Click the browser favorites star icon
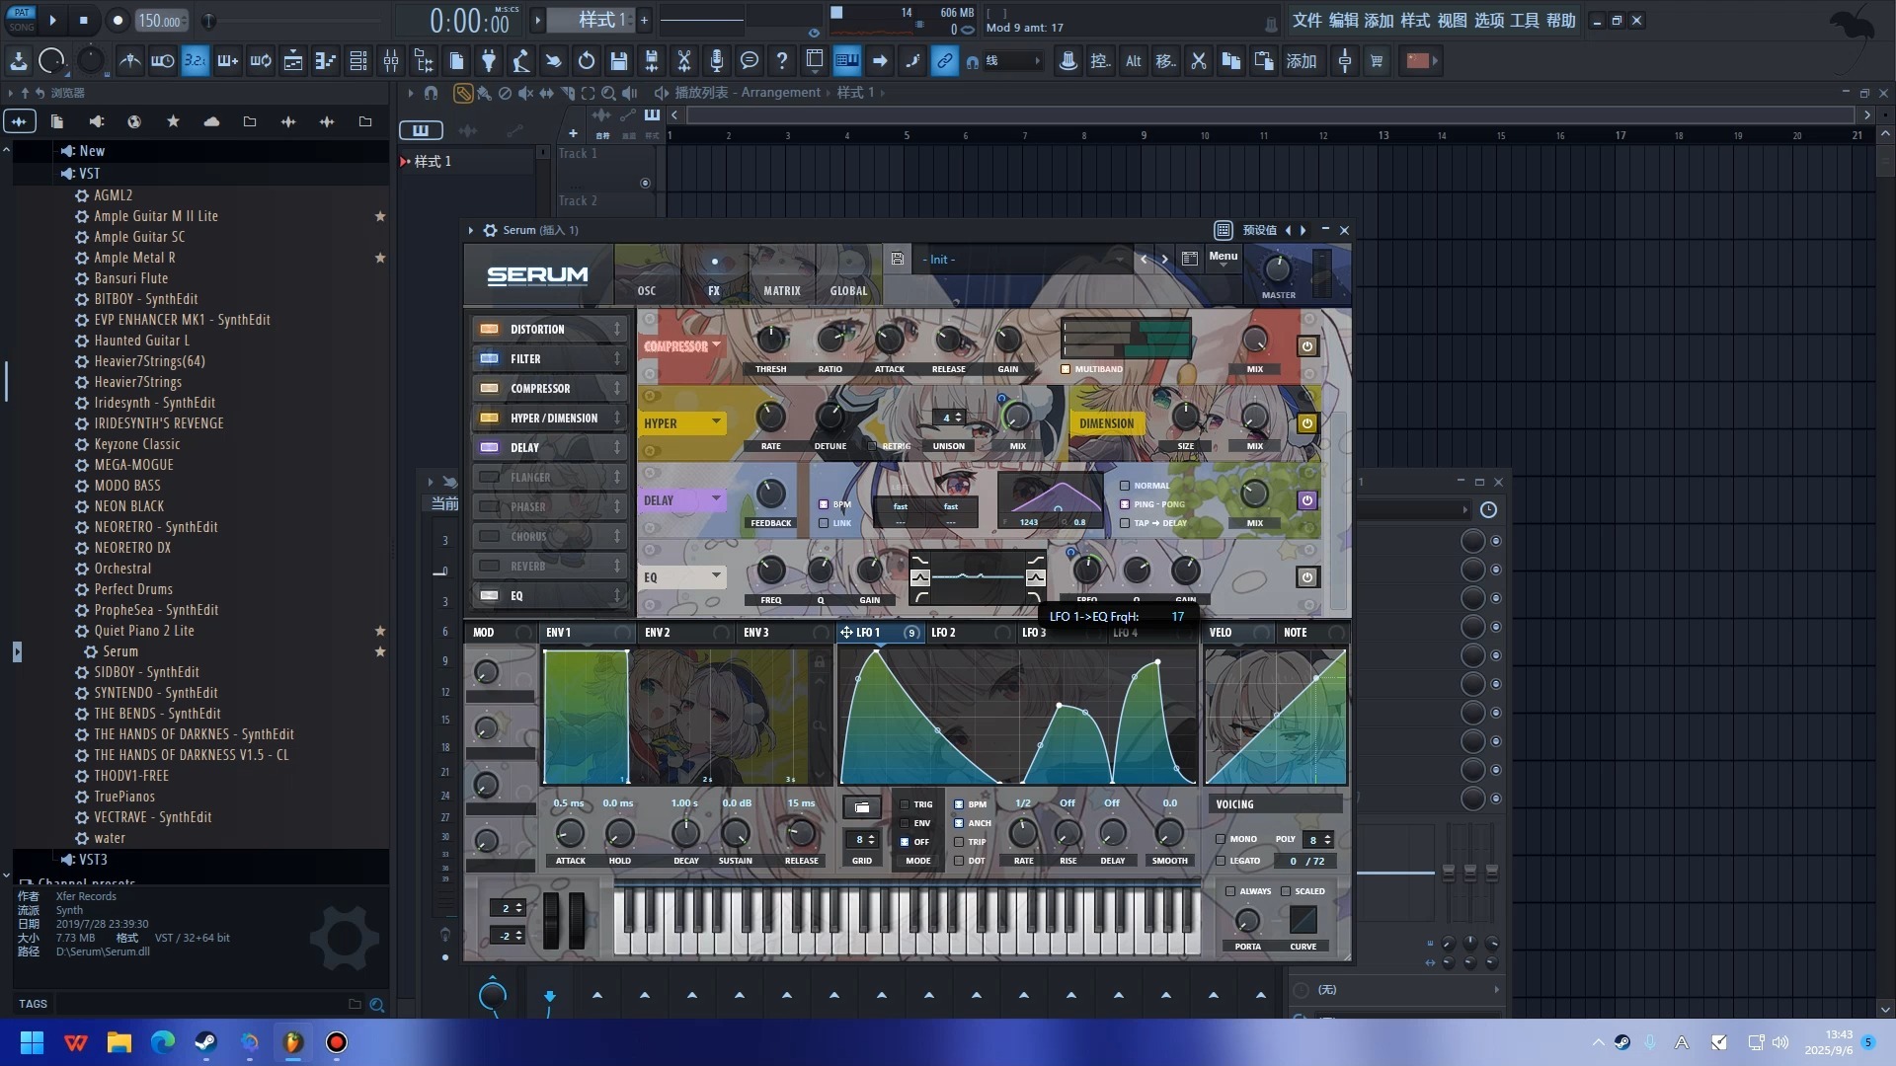1896x1066 pixels. (x=173, y=121)
